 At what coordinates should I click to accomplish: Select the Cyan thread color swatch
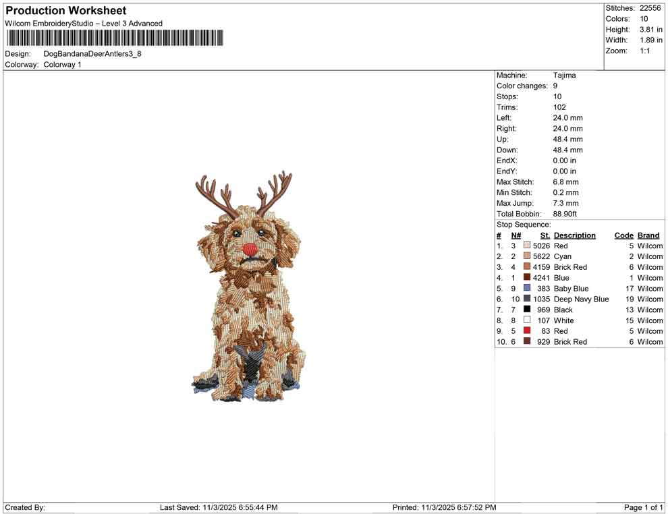(526, 256)
